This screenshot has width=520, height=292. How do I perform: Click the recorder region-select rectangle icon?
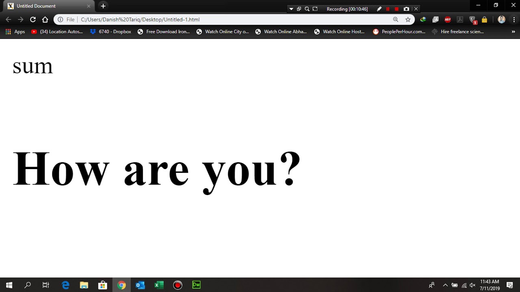click(315, 9)
